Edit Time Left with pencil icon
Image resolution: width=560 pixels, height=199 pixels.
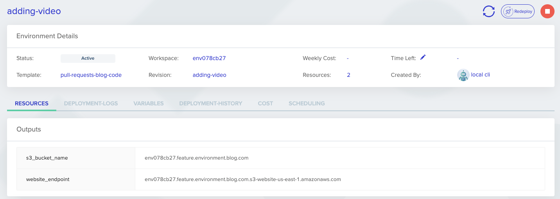point(423,57)
